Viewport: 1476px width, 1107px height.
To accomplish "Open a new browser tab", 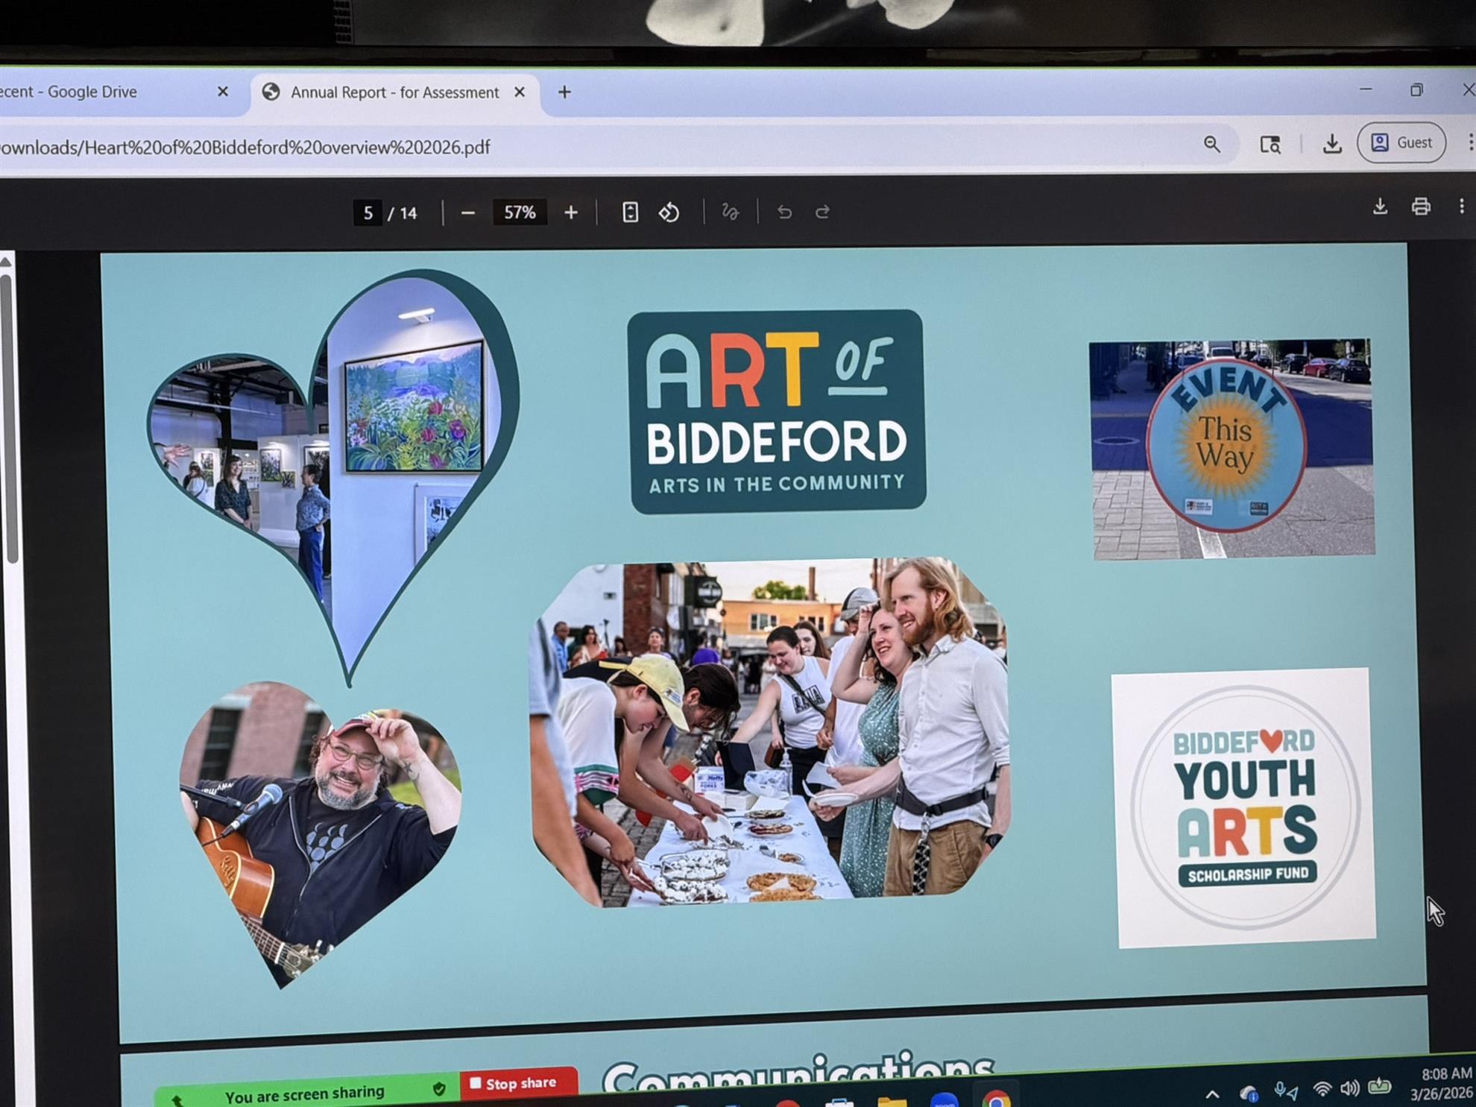I will [564, 92].
